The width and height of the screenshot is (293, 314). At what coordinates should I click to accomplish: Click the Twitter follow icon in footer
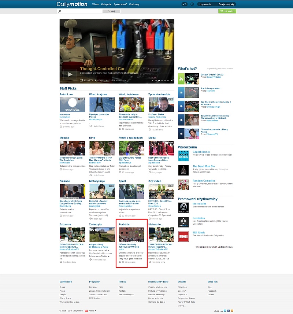[225, 311]
